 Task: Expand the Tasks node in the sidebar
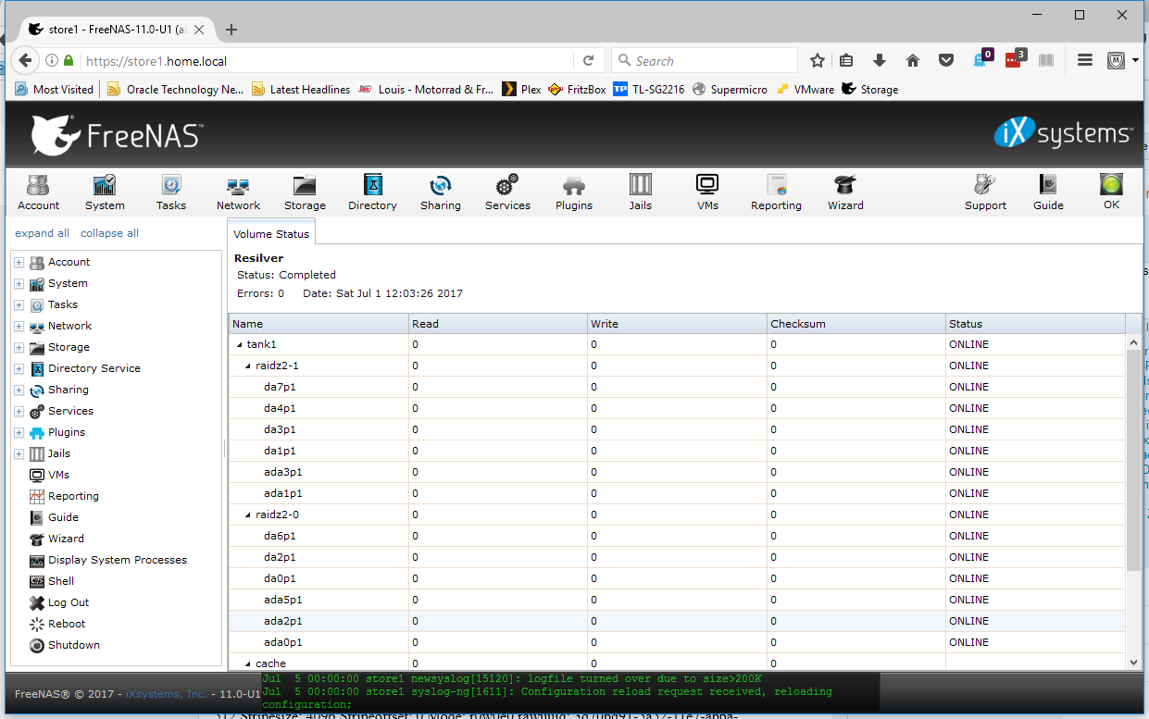[19, 304]
